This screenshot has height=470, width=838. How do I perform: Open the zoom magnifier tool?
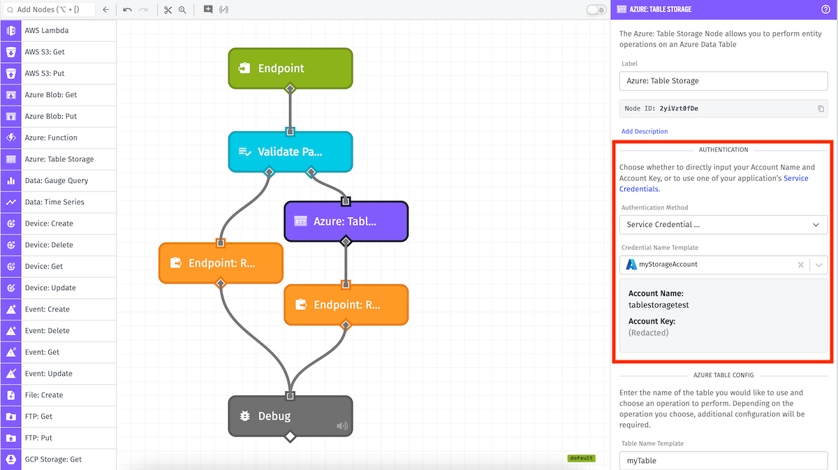(x=182, y=10)
